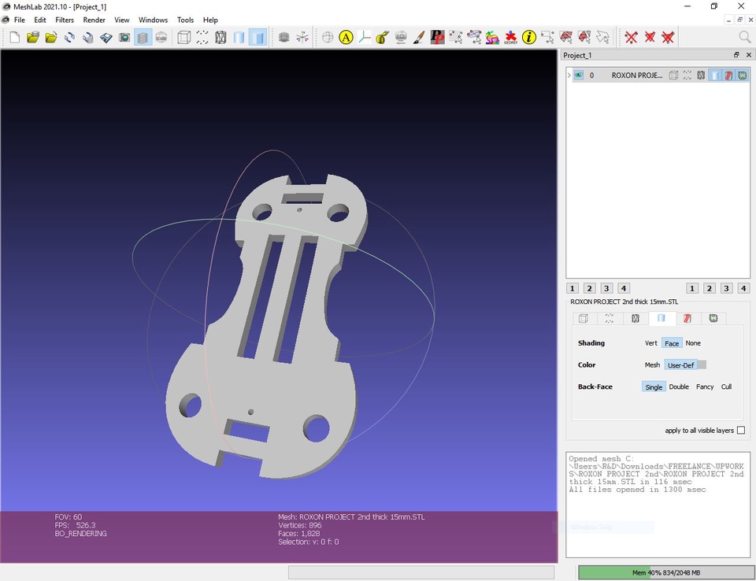
Task: Switch to selection render options tab
Action: tap(687, 318)
